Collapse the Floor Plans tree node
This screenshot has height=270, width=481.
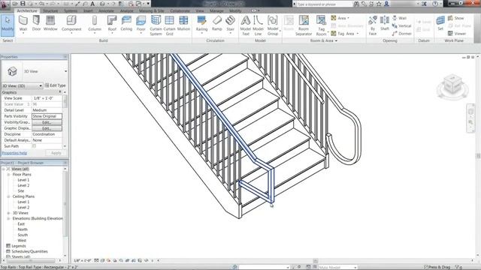[x=8, y=175]
